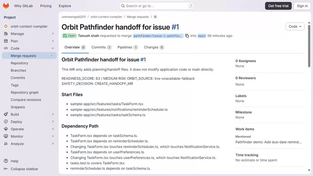Click the Analyze chart icon
This screenshot has height=176, width=313.
point(6,144)
